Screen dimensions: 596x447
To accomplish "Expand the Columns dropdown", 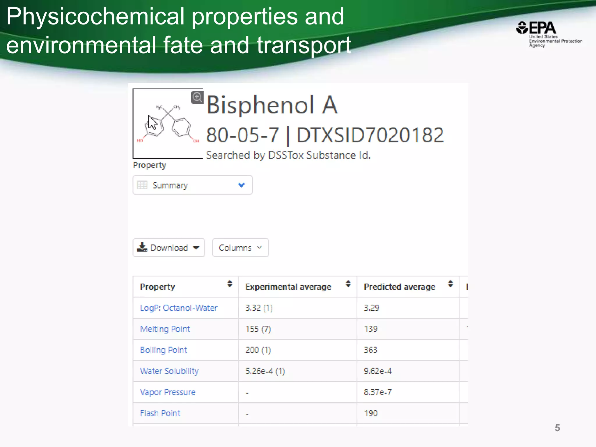I will click(240, 248).
